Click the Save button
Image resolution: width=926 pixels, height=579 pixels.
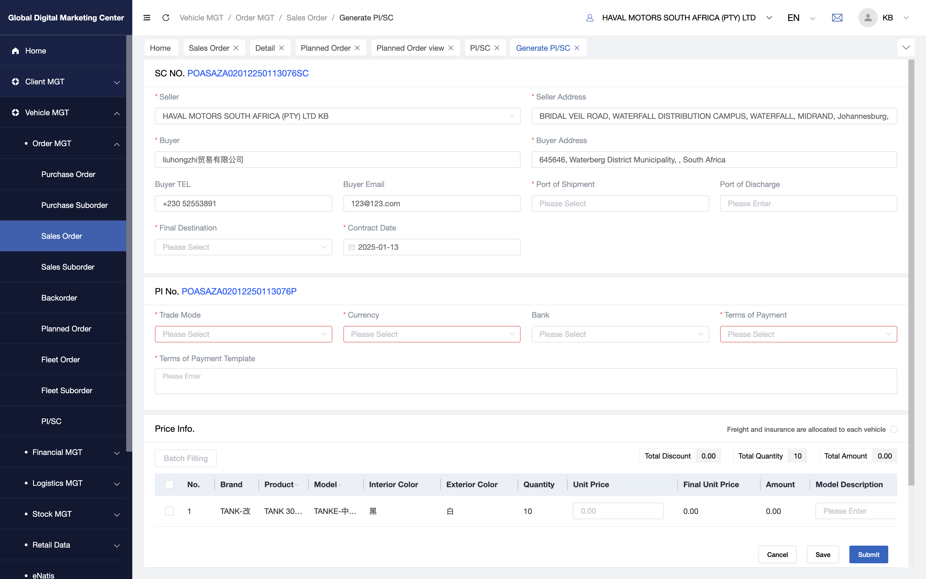click(823, 554)
